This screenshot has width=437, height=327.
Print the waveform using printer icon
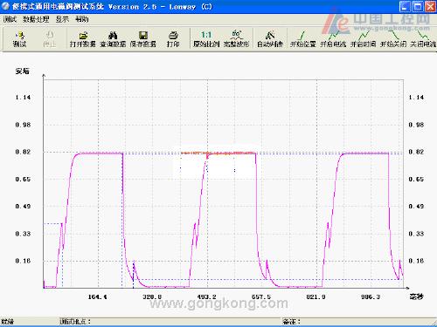[173, 39]
